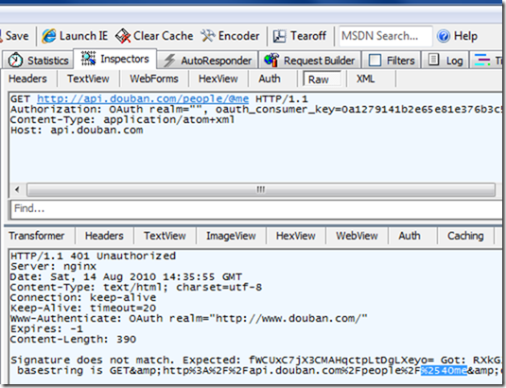Screen dimensions: 506x388
Task: Switch to the Filters tab
Action: tap(392, 61)
